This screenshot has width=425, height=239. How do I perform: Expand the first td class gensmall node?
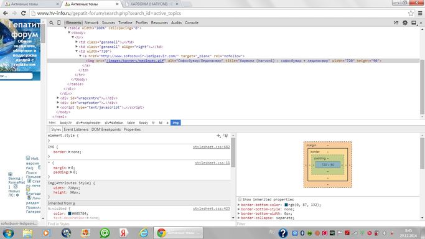tap(77, 42)
